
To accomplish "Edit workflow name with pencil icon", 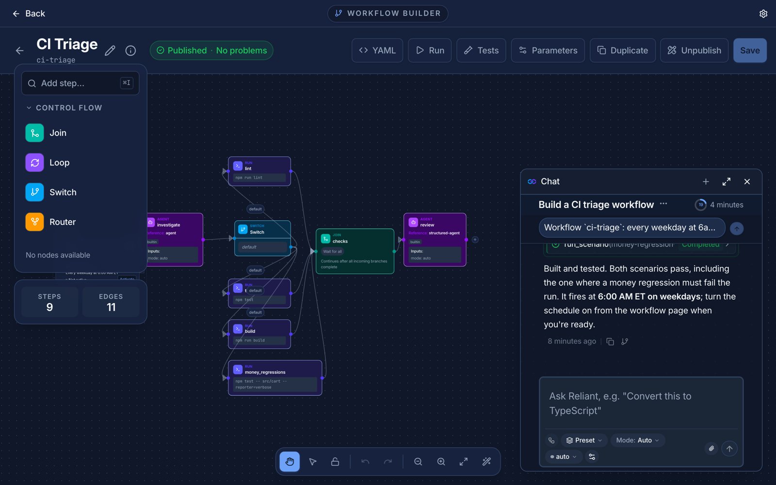I will (x=110, y=50).
